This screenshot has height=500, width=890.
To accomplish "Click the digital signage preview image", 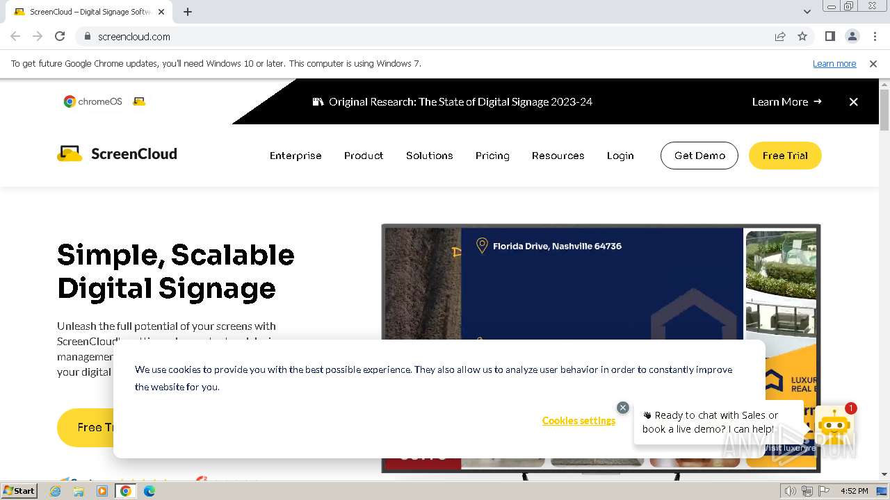I will pos(601,281).
